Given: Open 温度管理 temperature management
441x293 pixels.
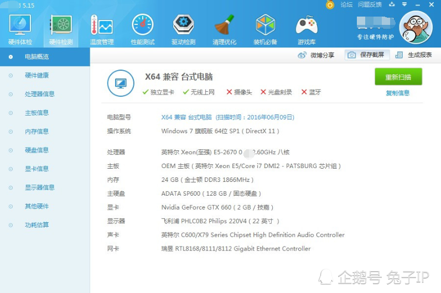Looking at the screenshot, I should tap(101, 29).
